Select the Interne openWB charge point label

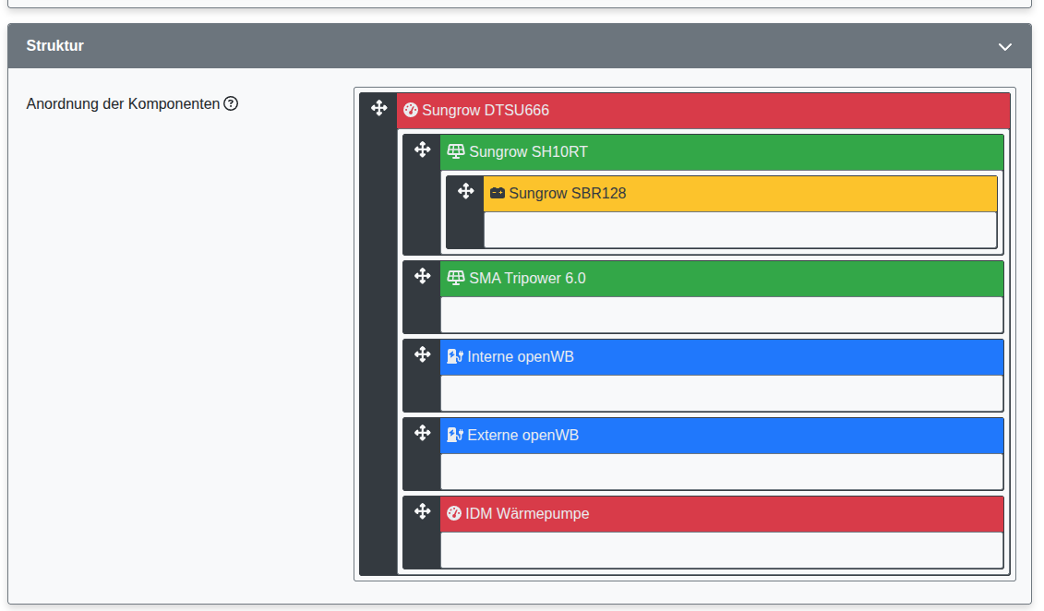tap(521, 357)
